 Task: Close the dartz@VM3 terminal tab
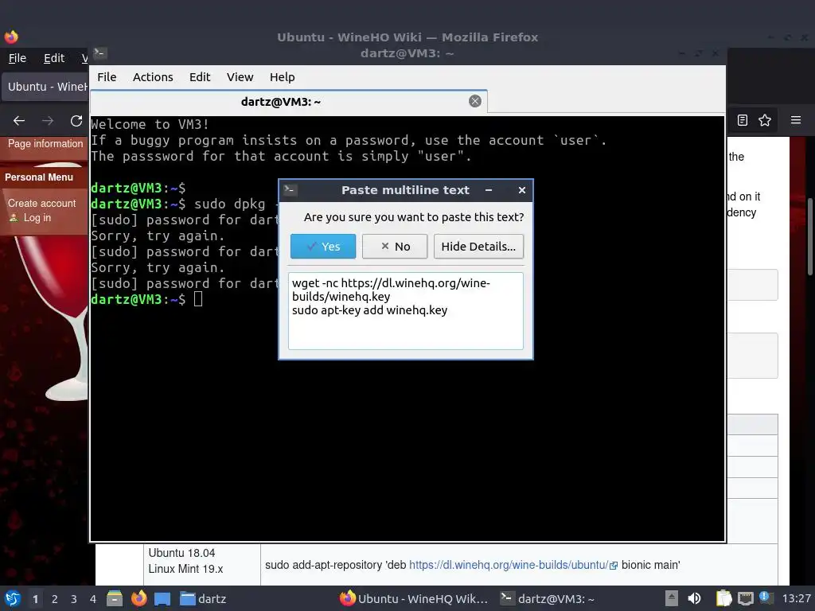pyautogui.click(x=475, y=101)
